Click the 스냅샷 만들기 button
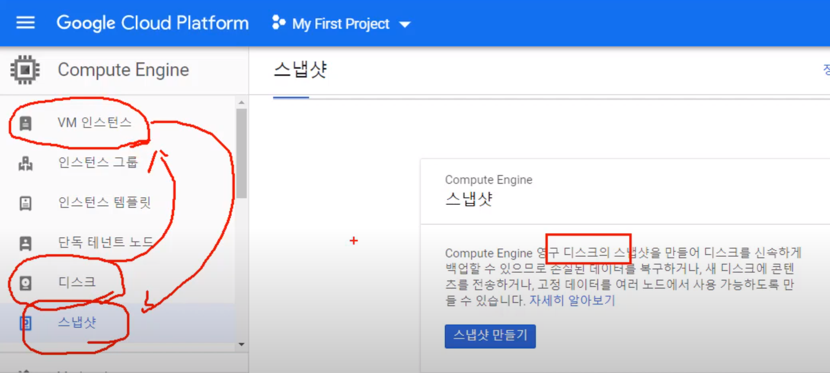The width and height of the screenshot is (830, 373). (490, 336)
